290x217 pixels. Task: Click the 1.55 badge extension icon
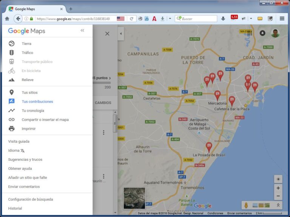(x=234, y=18)
